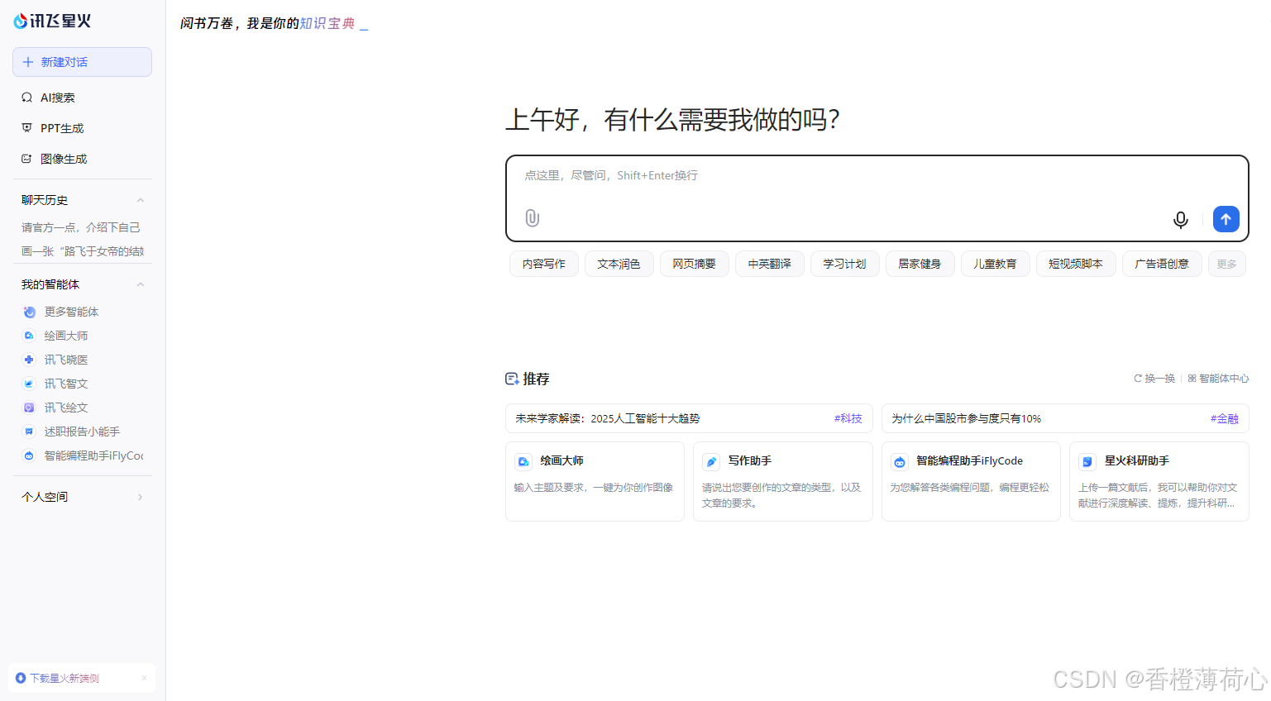Viewport: 1271px width, 701px height.
Task: Open 讯飞智文 agent label in sidebar
Action: click(66, 384)
